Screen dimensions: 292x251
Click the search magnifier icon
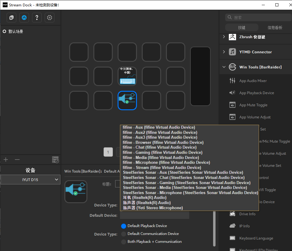pos(230,17)
